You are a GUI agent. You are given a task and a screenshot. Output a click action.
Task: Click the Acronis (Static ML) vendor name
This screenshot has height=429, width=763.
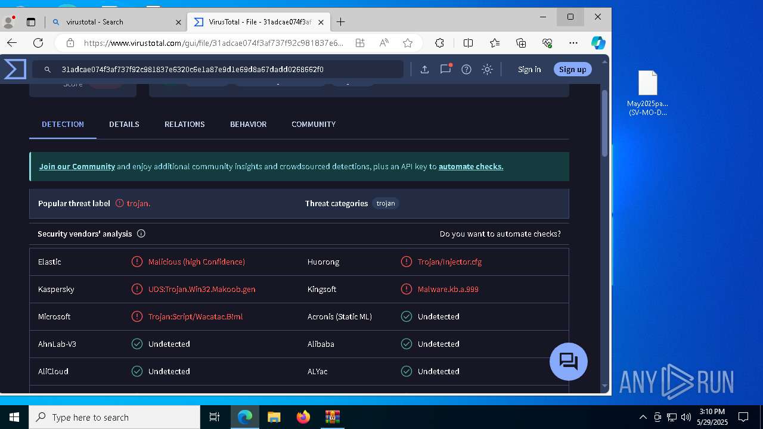tap(339, 316)
